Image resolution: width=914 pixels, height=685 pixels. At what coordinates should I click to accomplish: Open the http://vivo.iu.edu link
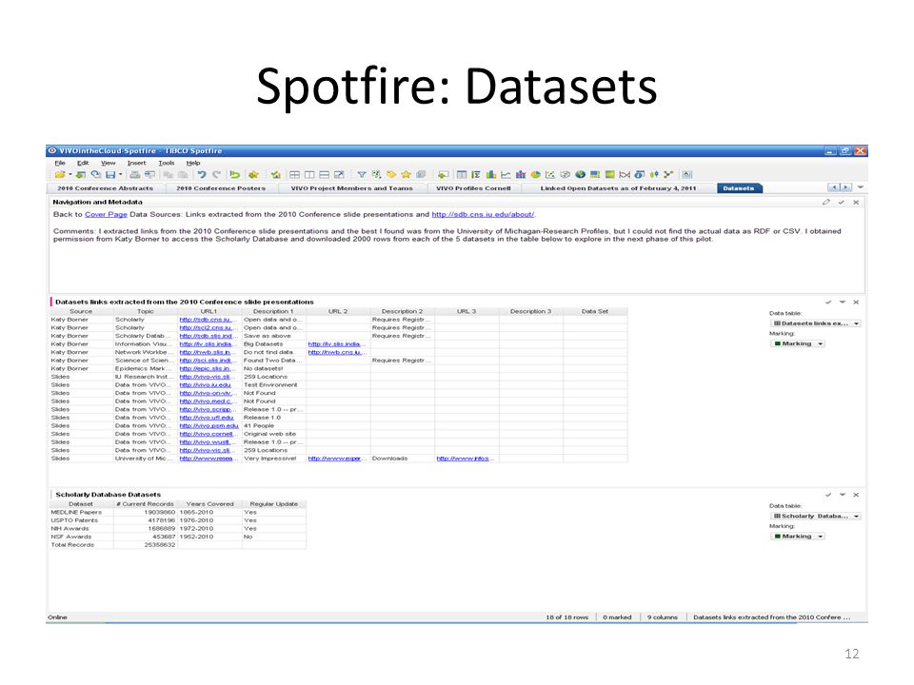coord(206,385)
